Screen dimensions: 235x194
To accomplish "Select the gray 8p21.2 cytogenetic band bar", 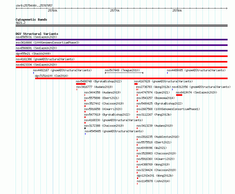I will pyautogui.click(x=121, y=26).
